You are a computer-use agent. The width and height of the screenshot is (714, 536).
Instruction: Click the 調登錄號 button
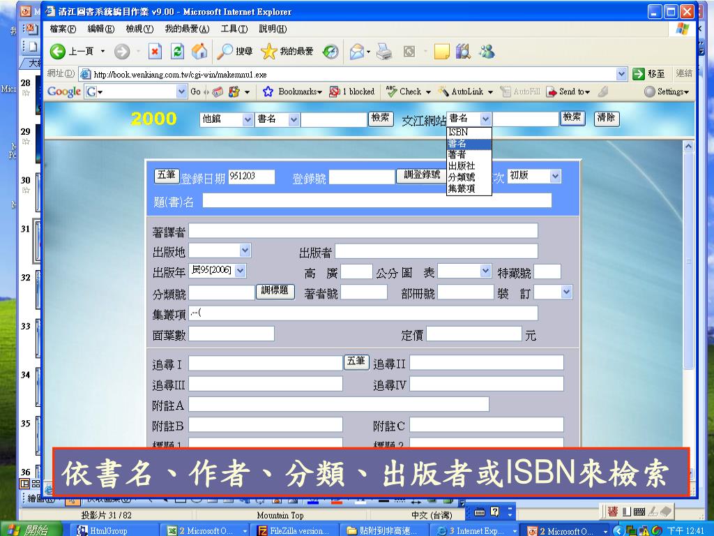click(421, 176)
